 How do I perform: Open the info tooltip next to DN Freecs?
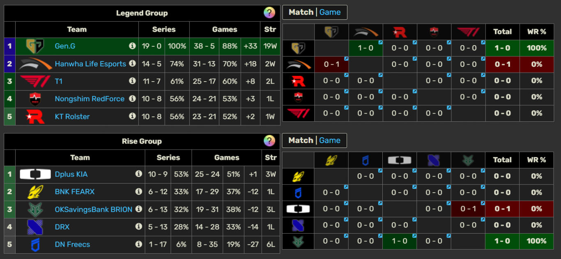[139, 244]
